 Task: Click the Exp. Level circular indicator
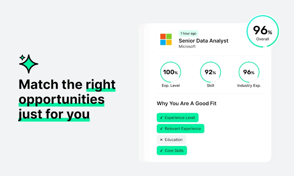coord(171,72)
